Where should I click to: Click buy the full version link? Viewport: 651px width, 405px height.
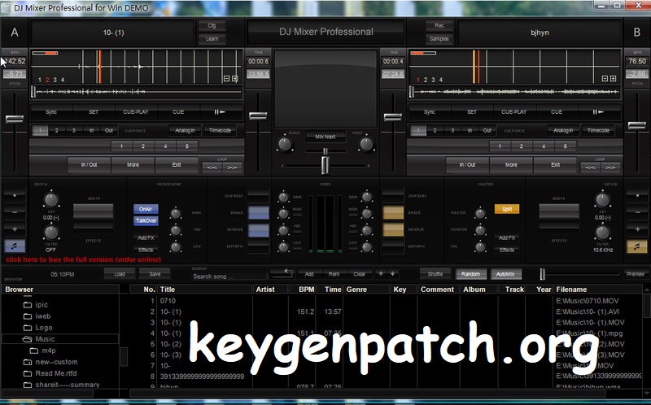[84, 259]
